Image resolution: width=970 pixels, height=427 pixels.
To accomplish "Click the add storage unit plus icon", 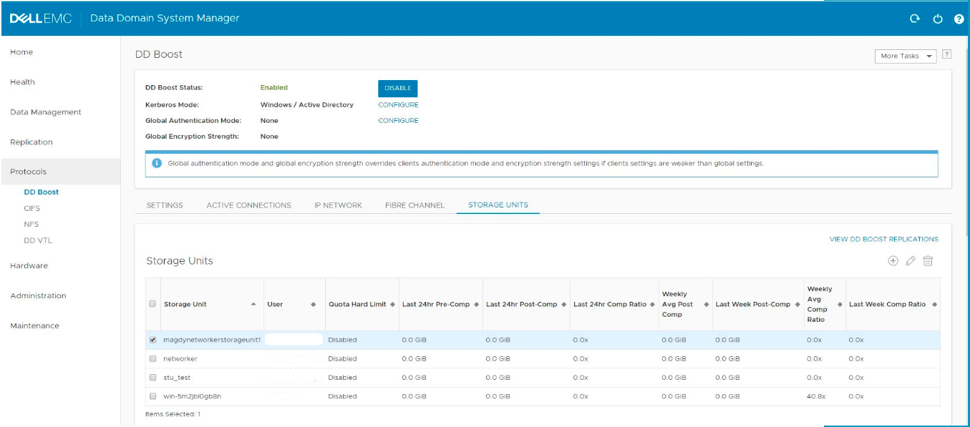I will click(893, 261).
